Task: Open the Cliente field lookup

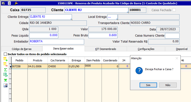Action: 128,12
